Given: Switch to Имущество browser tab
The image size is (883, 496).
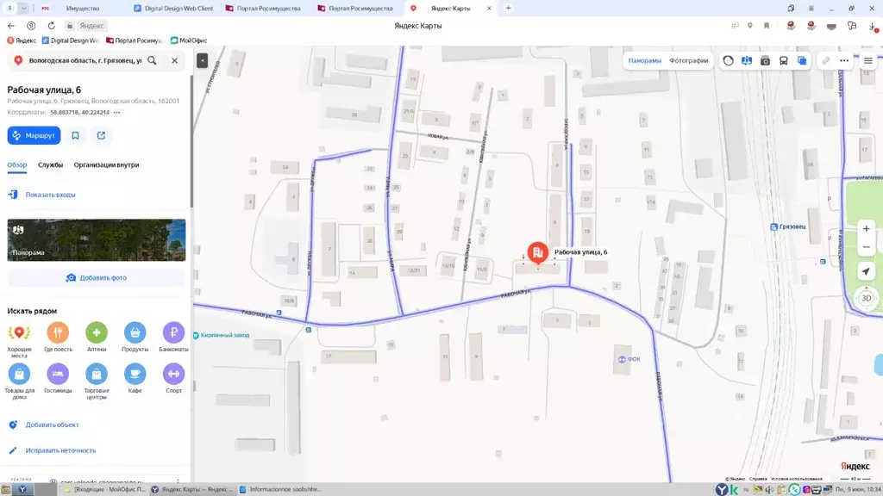Looking at the screenshot, I should point(83,9).
